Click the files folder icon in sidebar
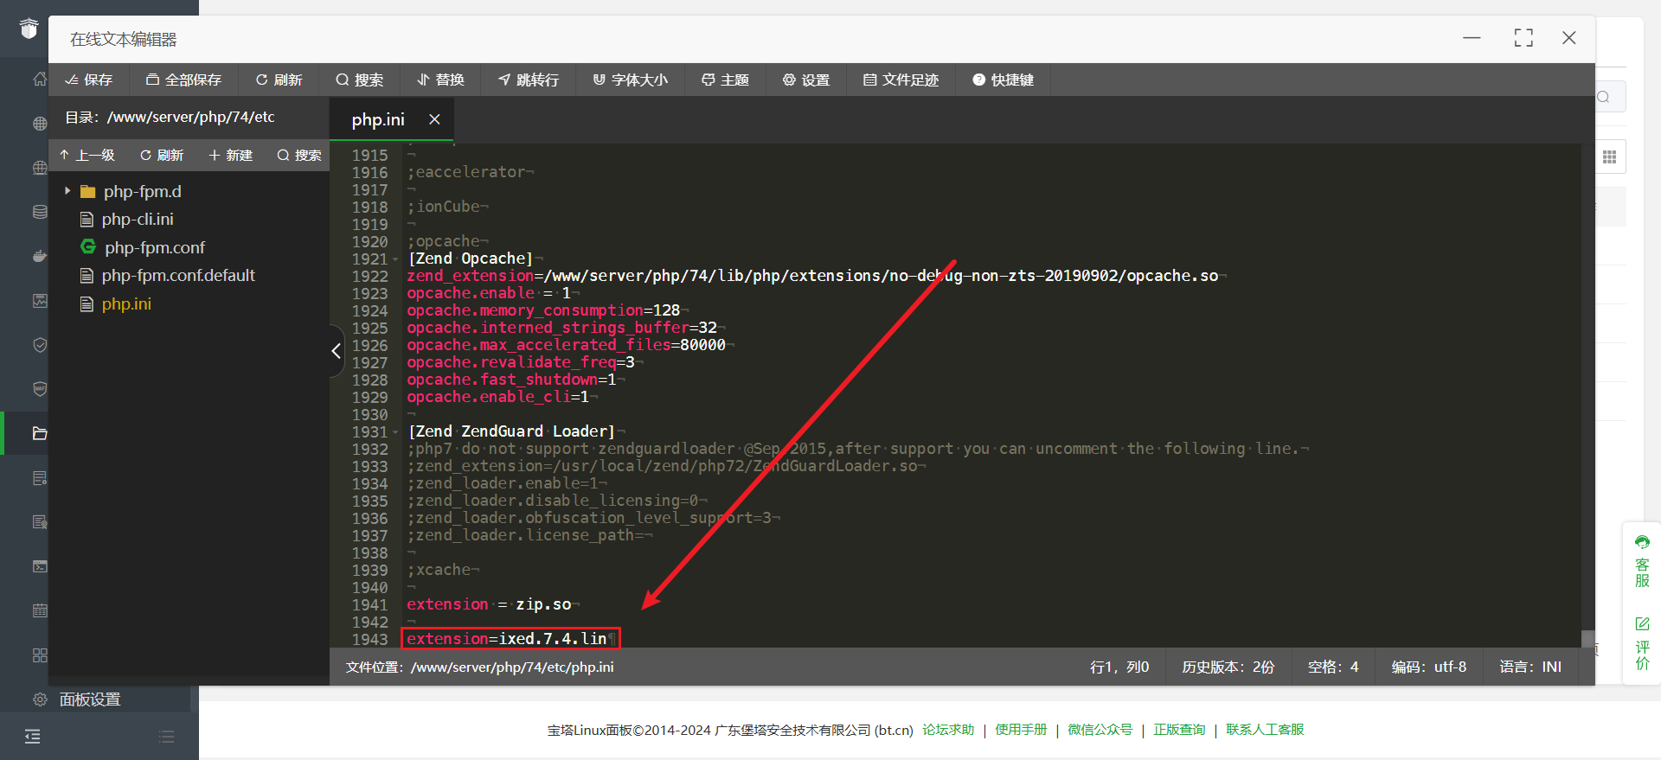Viewport: 1661px width, 760px height. (40, 433)
